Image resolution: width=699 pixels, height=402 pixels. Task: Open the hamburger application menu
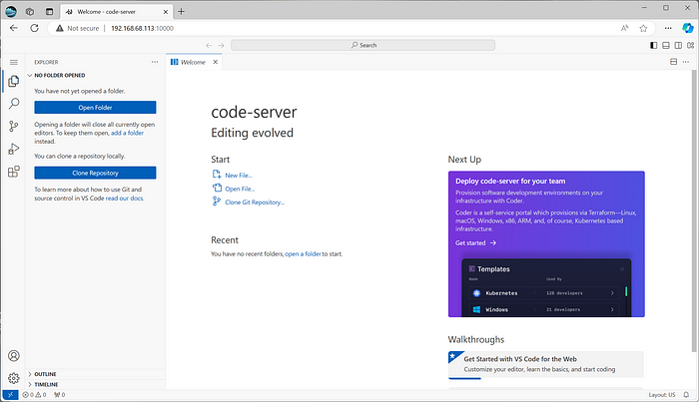tap(14, 62)
